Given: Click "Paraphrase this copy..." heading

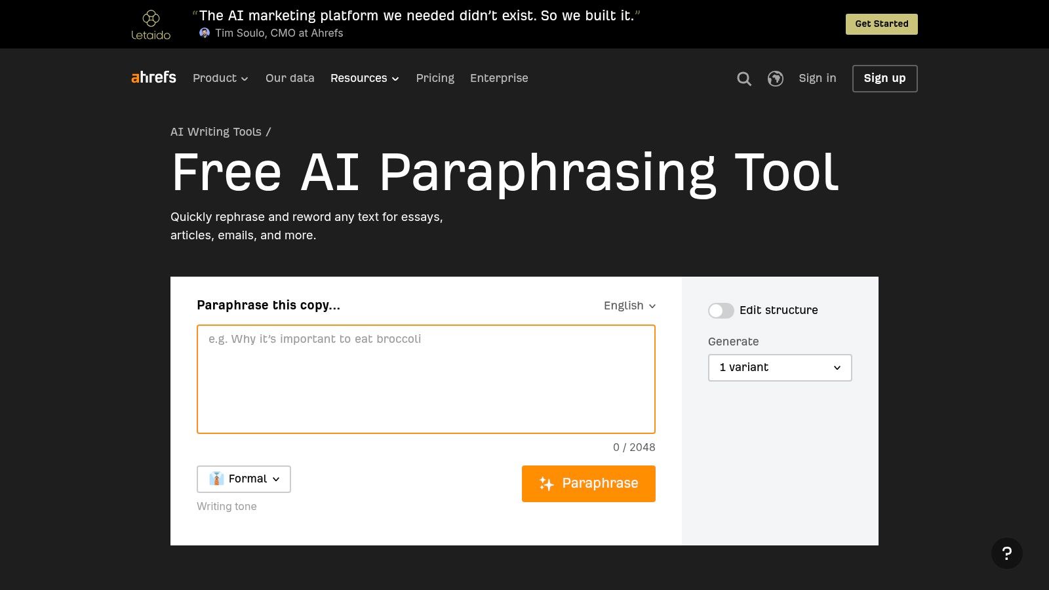Looking at the screenshot, I should tap(269, 305).
